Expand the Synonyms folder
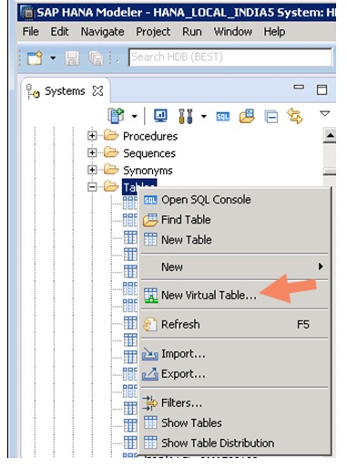The height and width of the screenshot is (470, 347). 92,170
